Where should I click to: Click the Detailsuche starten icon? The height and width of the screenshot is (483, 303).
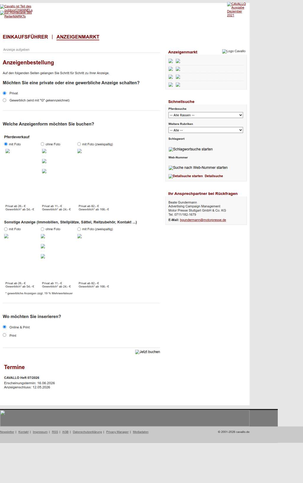pos(186,176)
